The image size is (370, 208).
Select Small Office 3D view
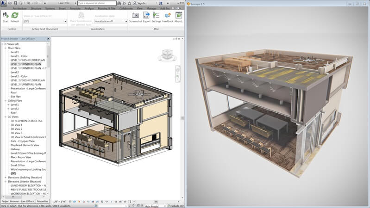click(x=18, y=165)
